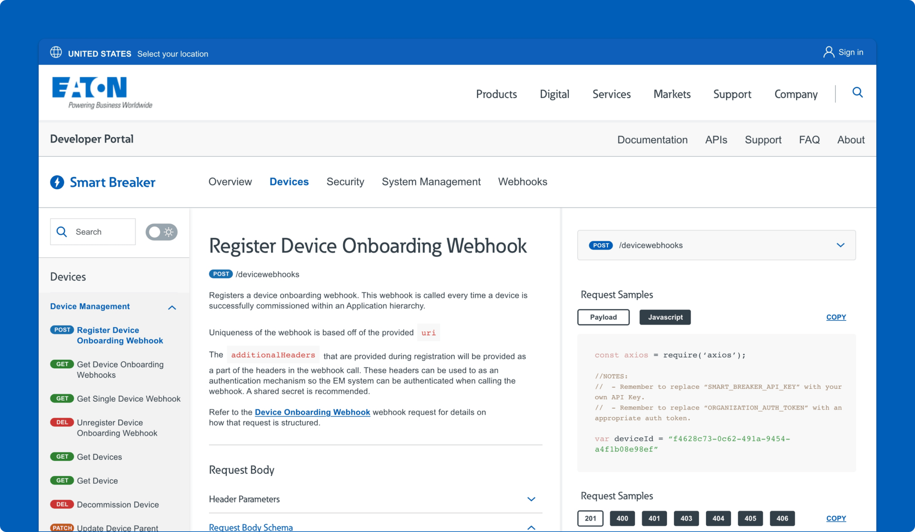Open the Products menu
915x532 pixels.
[496, 94]
